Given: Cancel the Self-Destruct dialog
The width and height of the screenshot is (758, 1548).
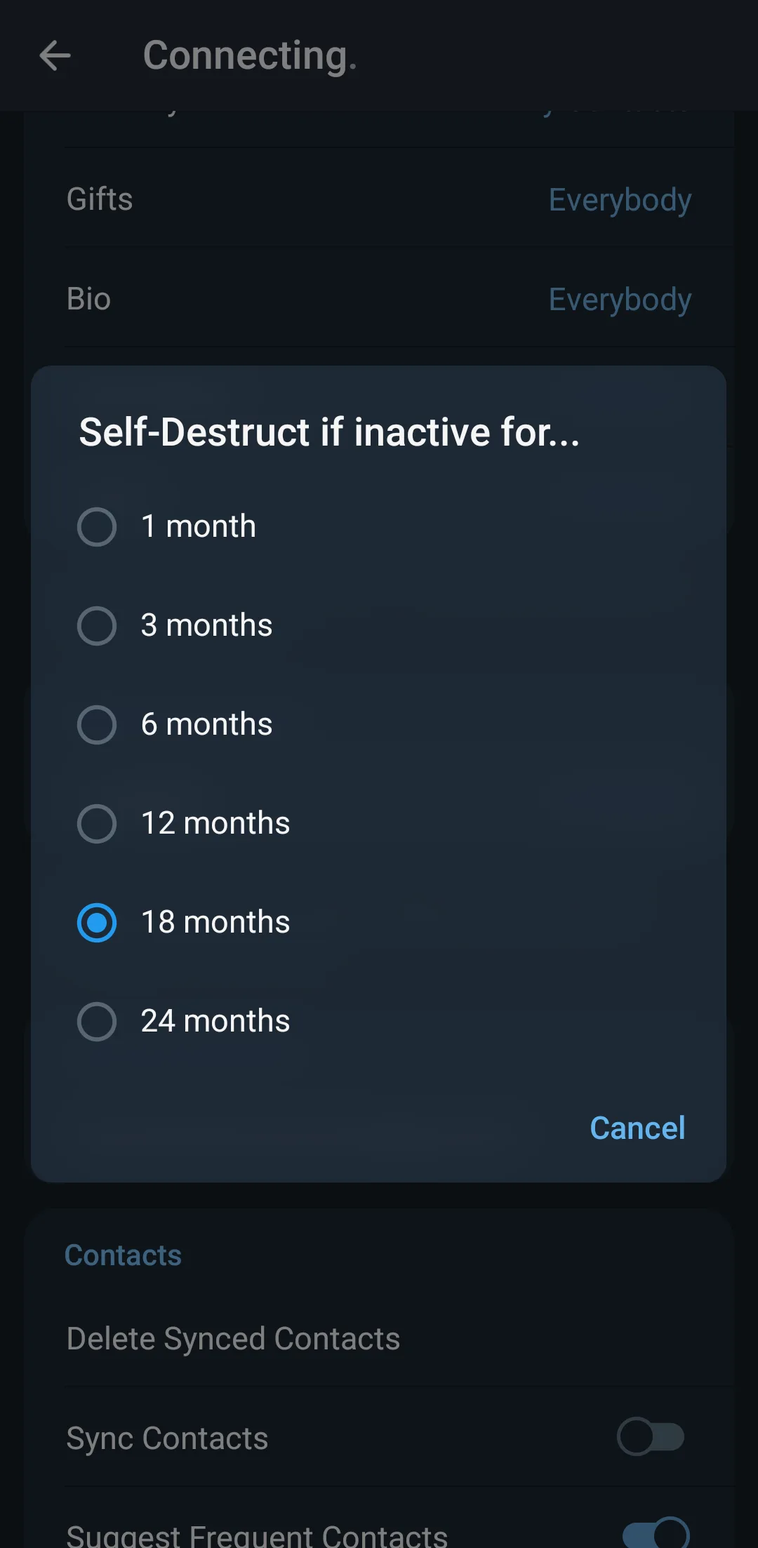Looking at the screenshot, I should click(x=637, y=1128).
